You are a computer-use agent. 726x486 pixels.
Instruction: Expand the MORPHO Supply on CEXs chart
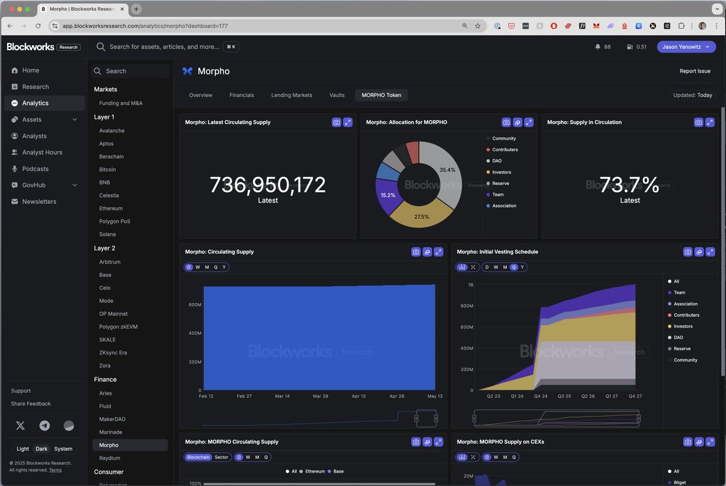coord(710,442)
